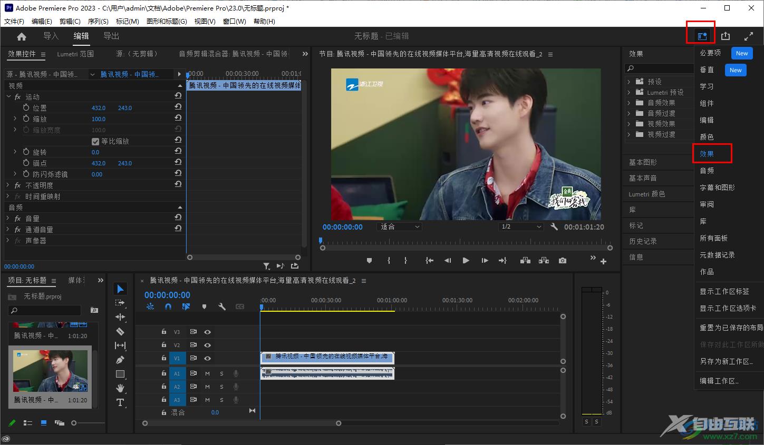
Task: Open Program monitor wrench settings
Action: [554, 226]
